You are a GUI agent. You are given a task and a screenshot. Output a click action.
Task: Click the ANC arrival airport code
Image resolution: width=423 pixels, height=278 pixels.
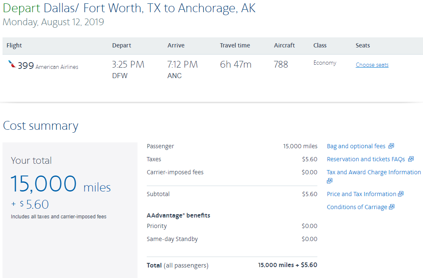(x=174, y=76)
